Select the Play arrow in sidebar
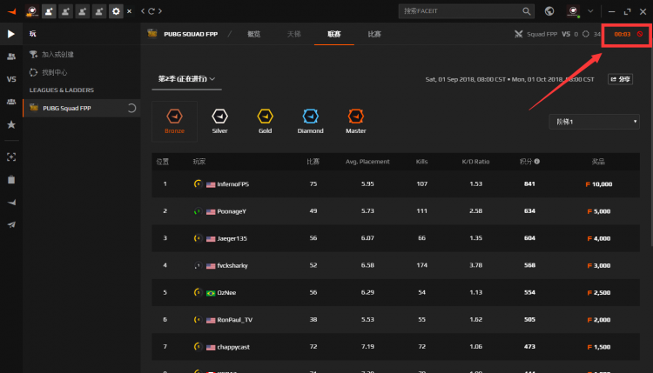The image size is (653, 373). tap(11, 34)
